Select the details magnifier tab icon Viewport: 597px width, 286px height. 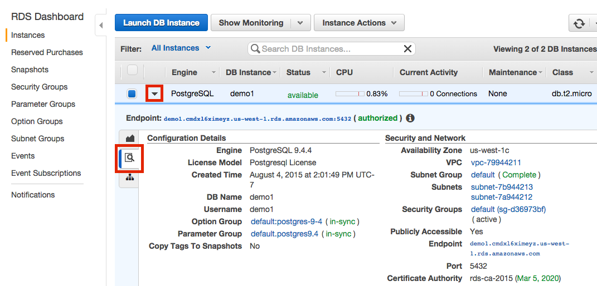(x=130, y=158)
